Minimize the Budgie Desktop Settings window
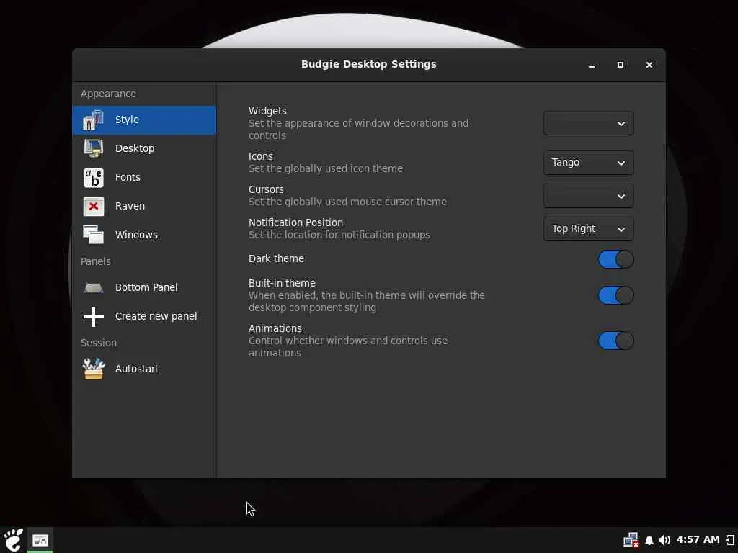This screenshot has height=553, width=738. tap(592, 65)
